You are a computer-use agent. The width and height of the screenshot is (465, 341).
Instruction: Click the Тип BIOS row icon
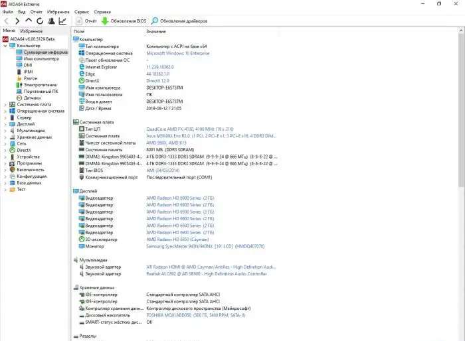coord(82,170)
